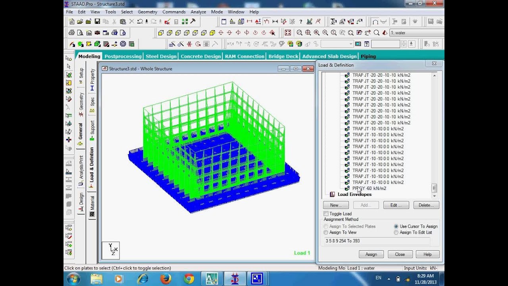Click the Help button in load dialog
Screen dimensions: 508x286
427,254
